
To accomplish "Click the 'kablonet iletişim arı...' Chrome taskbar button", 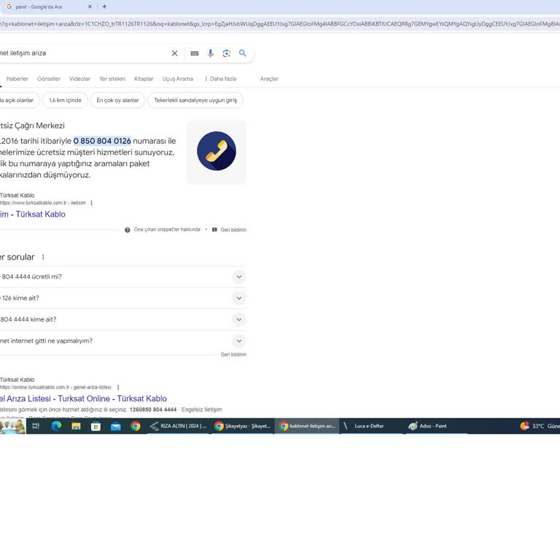I will [307, 426].
